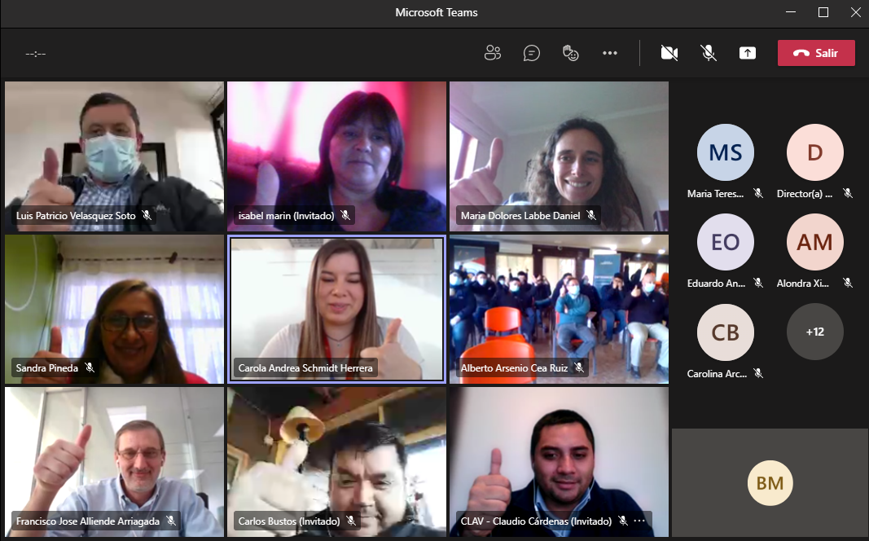The image size is (869, 541).
Task: Click the raise hand reactions icon
Action: (x=570, y=53)
